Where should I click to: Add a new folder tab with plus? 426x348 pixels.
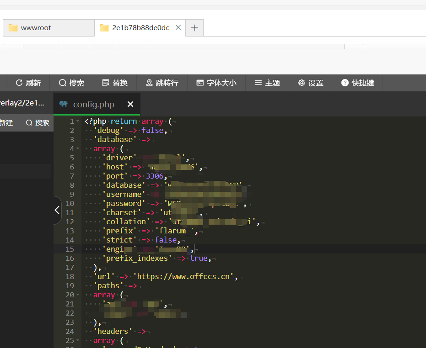point(194,28)
